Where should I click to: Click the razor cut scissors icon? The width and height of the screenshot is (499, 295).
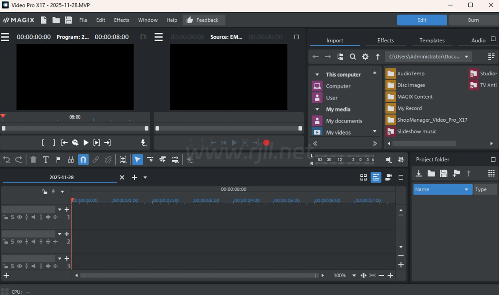pyautogui.click(x=190, y=160)
